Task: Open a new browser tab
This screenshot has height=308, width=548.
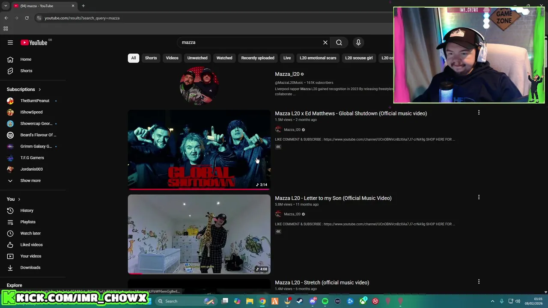Action: [83, 6]
